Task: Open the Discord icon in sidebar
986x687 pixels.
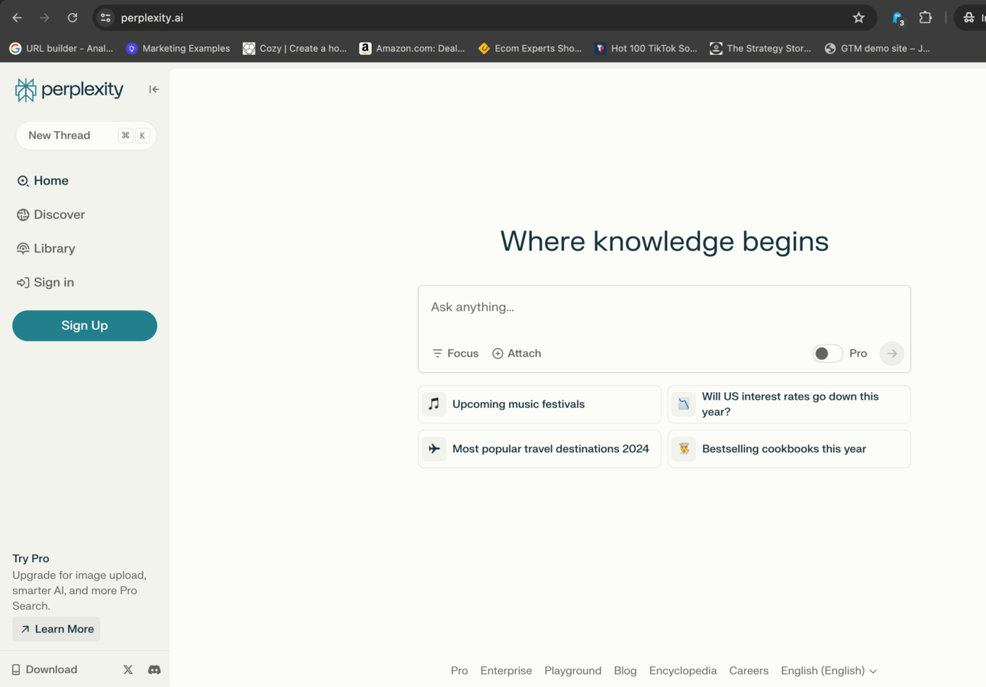Action: (x=154, y=669)
